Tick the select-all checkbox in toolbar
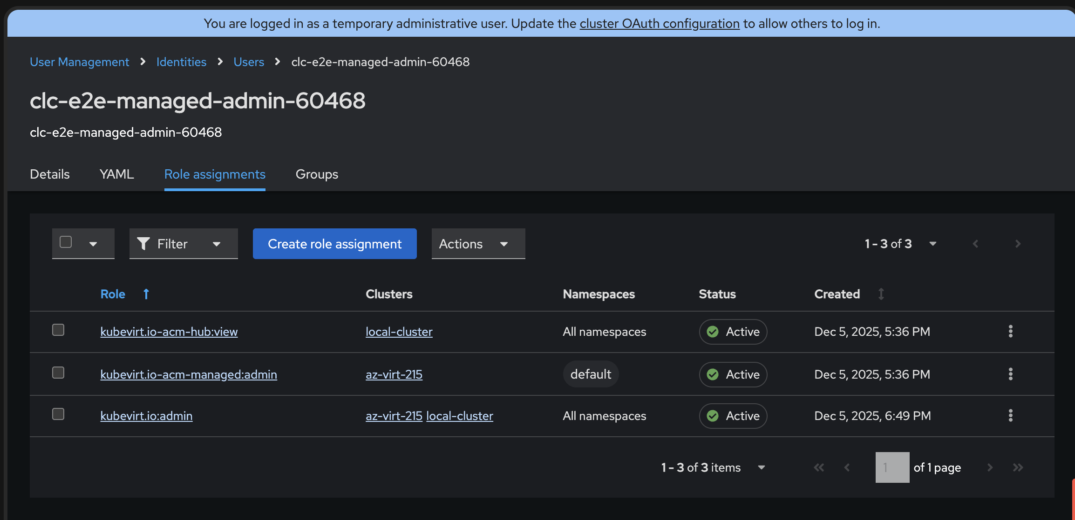Screen dimensions: 1075x520 point(66,242)
